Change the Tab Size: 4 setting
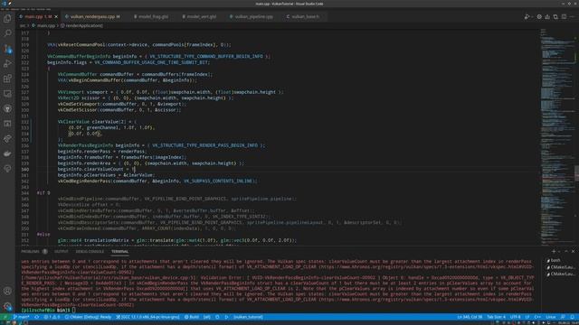The image size is (579, 325). pos(497,317)
